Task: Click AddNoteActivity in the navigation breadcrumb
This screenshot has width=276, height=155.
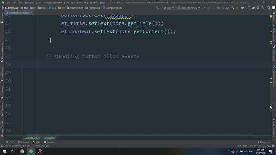Action: 113,8
